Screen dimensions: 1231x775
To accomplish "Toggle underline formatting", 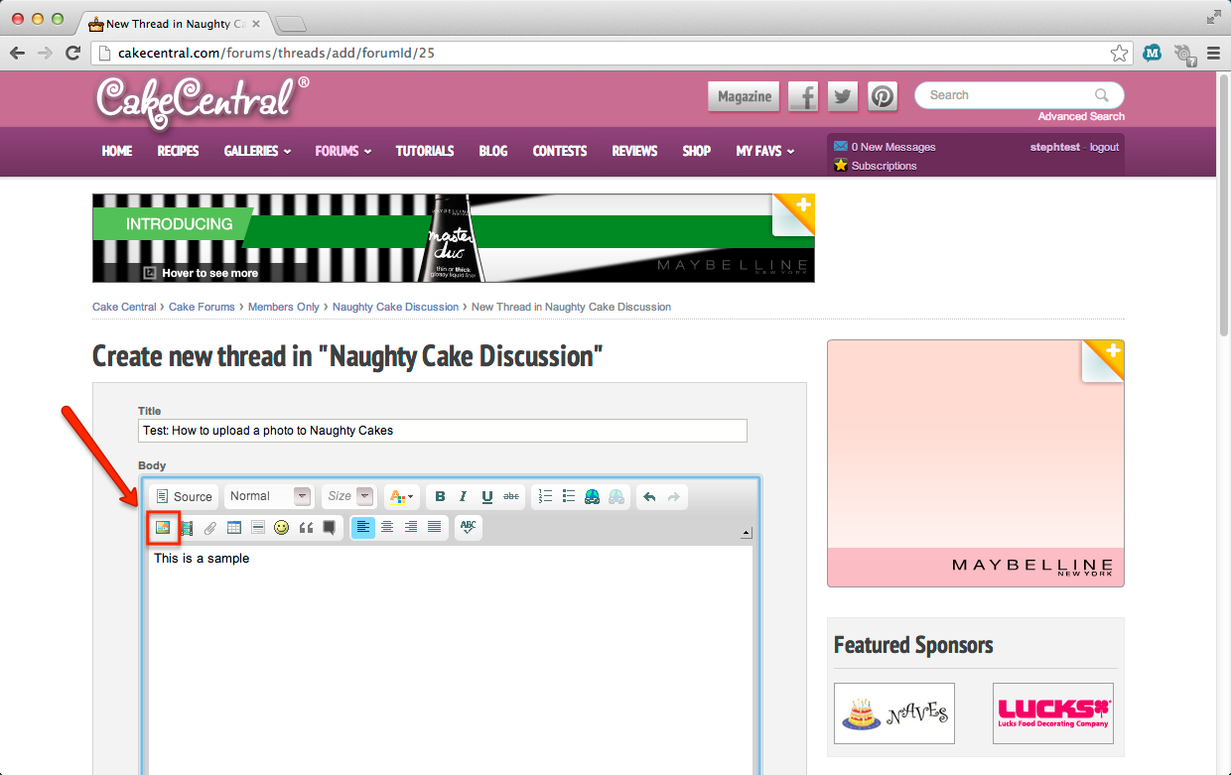I will [487, 496].
